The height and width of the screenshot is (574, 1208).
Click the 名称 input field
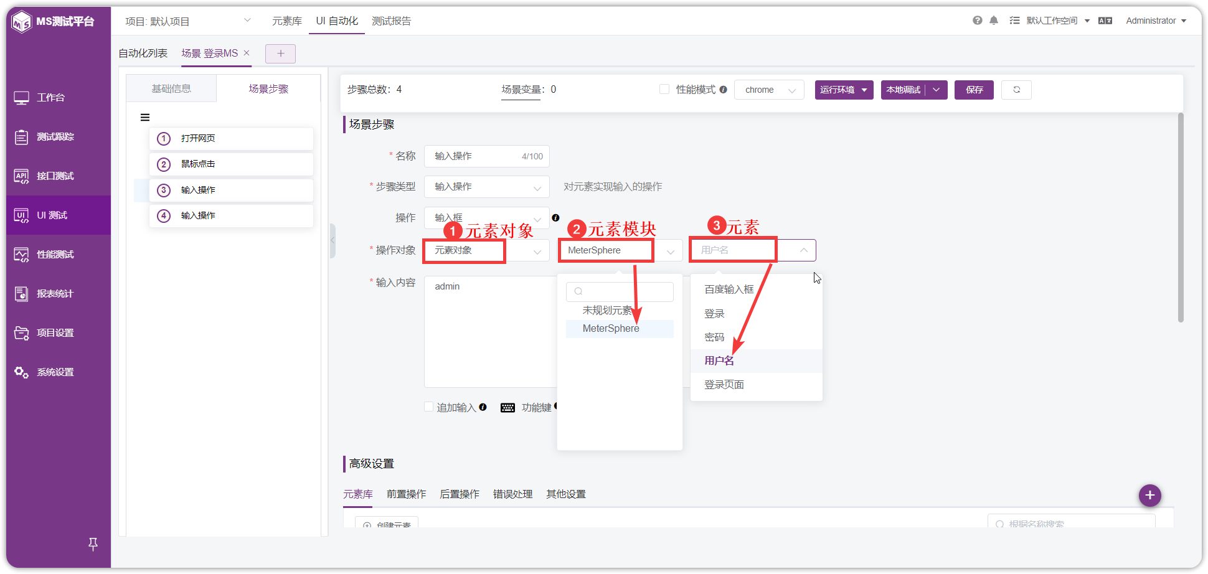(487, 156)
